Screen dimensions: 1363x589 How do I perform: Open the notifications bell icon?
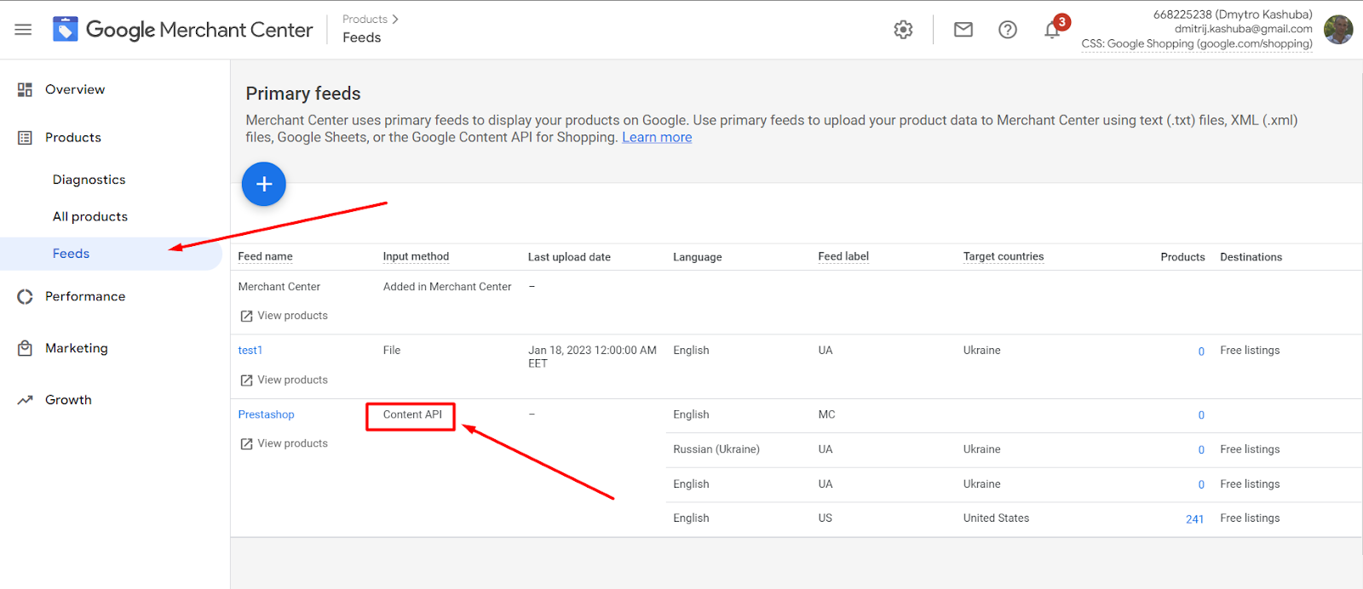(1053, 30)
